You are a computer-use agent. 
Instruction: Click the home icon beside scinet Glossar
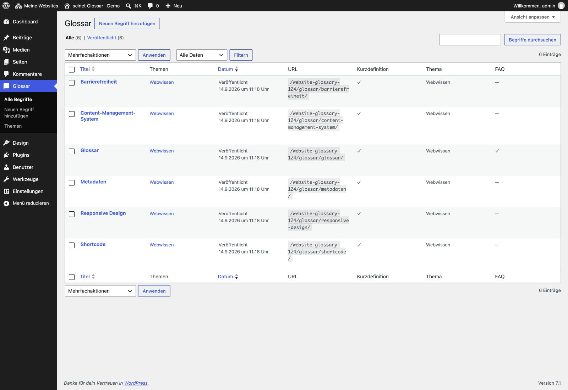67,6
